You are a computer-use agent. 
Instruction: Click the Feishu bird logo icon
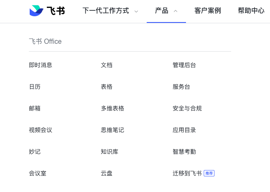pos(36,11)
